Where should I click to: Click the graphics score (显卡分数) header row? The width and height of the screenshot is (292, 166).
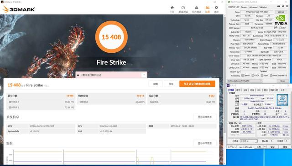(x=41, y=96)
